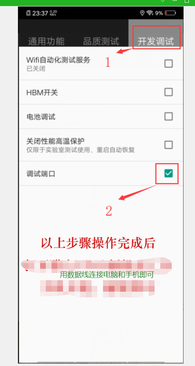
Task: Check the HBM开关 checkbox
Action: [168, 92]
